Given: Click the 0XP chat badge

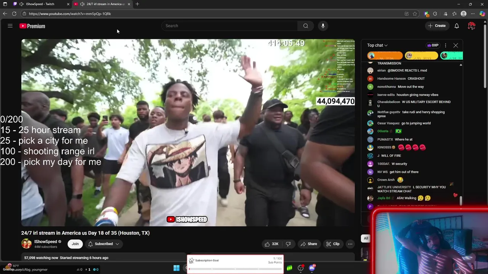Looking at the screenshot, I should 433,45.
